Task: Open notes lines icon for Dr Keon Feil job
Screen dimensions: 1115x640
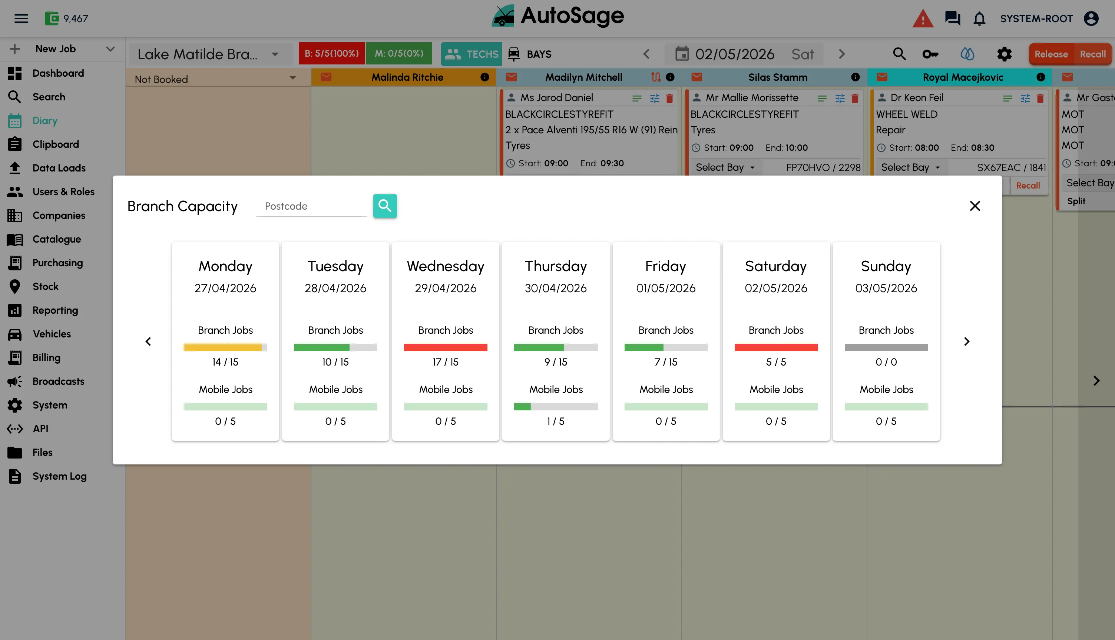Action: point(1007,98)
